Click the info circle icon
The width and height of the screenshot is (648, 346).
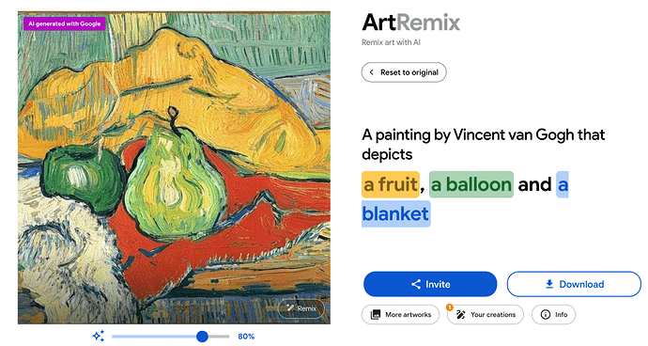[546, 315]
